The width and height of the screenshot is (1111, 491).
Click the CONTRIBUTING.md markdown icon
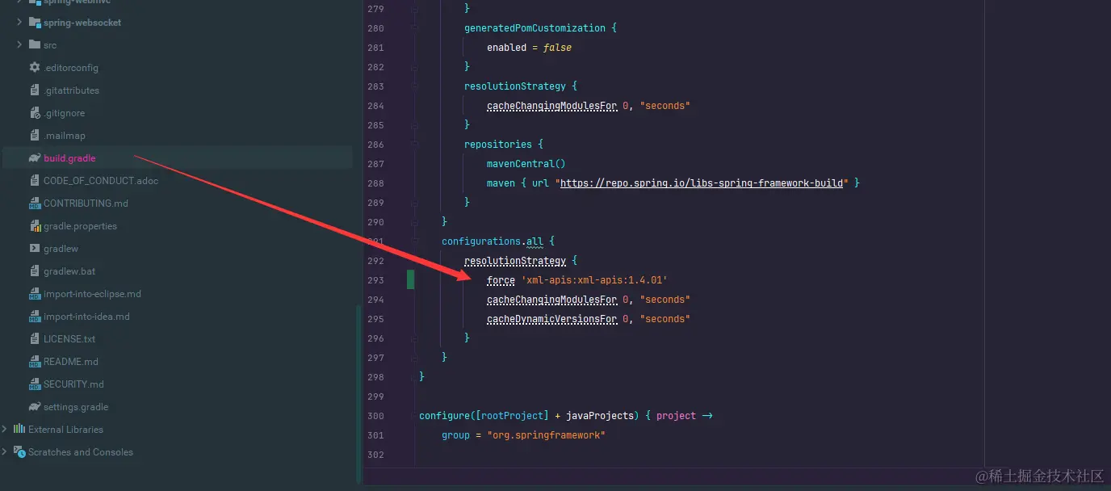pos(35,204)
